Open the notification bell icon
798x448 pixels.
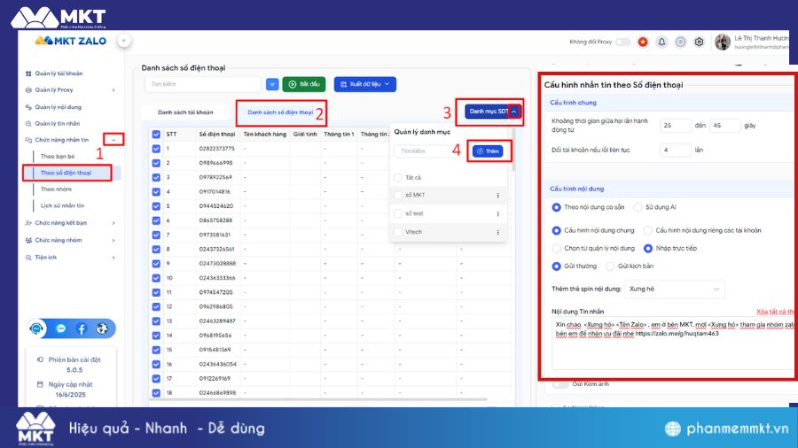pos(661,42)
